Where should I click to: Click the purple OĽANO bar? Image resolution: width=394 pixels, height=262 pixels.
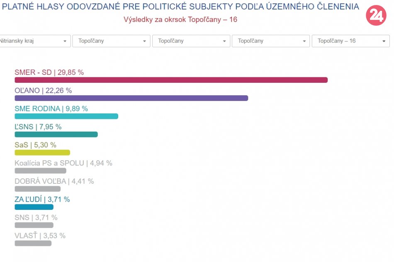tap(131, 98)
